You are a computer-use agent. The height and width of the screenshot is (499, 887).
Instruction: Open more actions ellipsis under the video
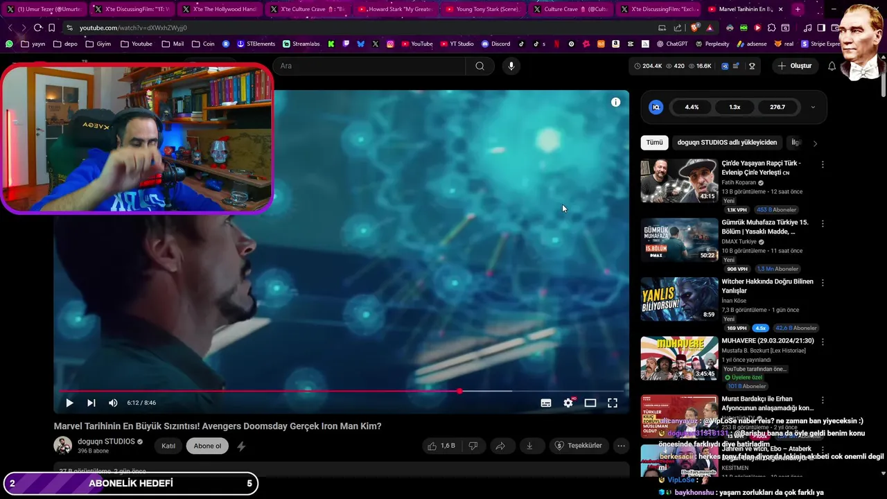click(622, 446)
